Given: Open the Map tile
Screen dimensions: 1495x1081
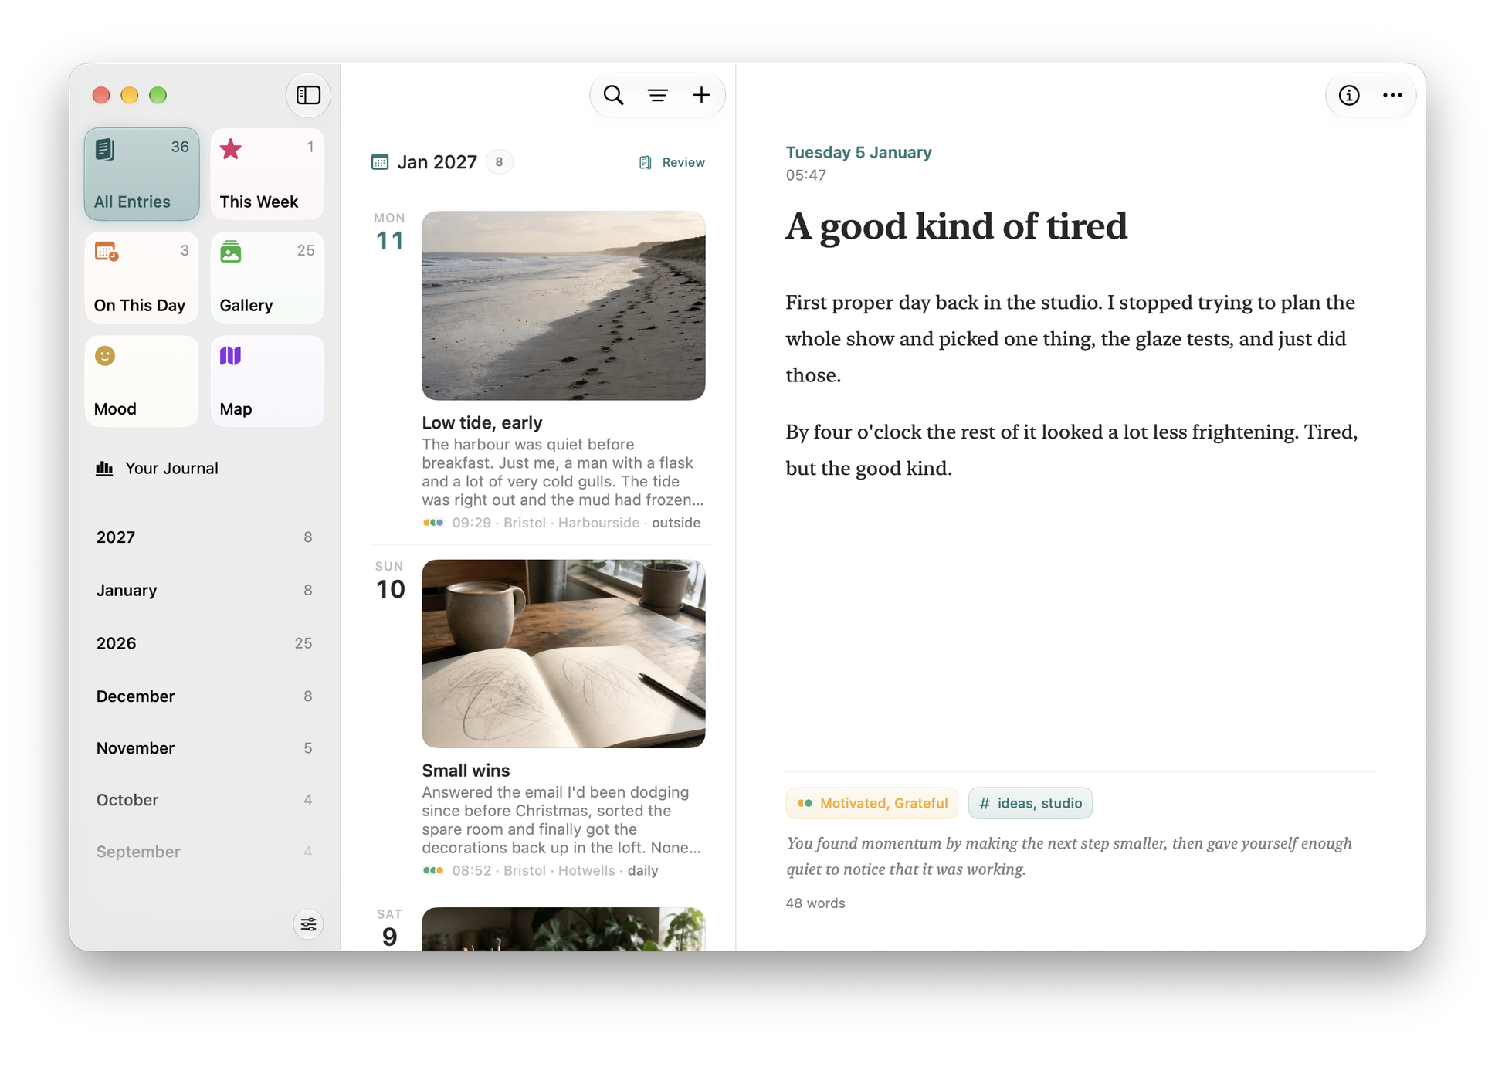Looking at the screenshot, I should click(267, 381).
